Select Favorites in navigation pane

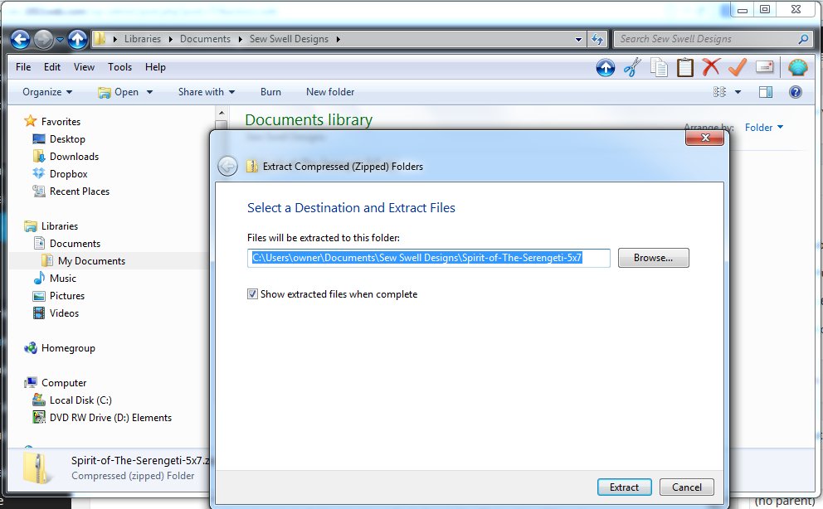pyautogui.click(x=52, y=122)
